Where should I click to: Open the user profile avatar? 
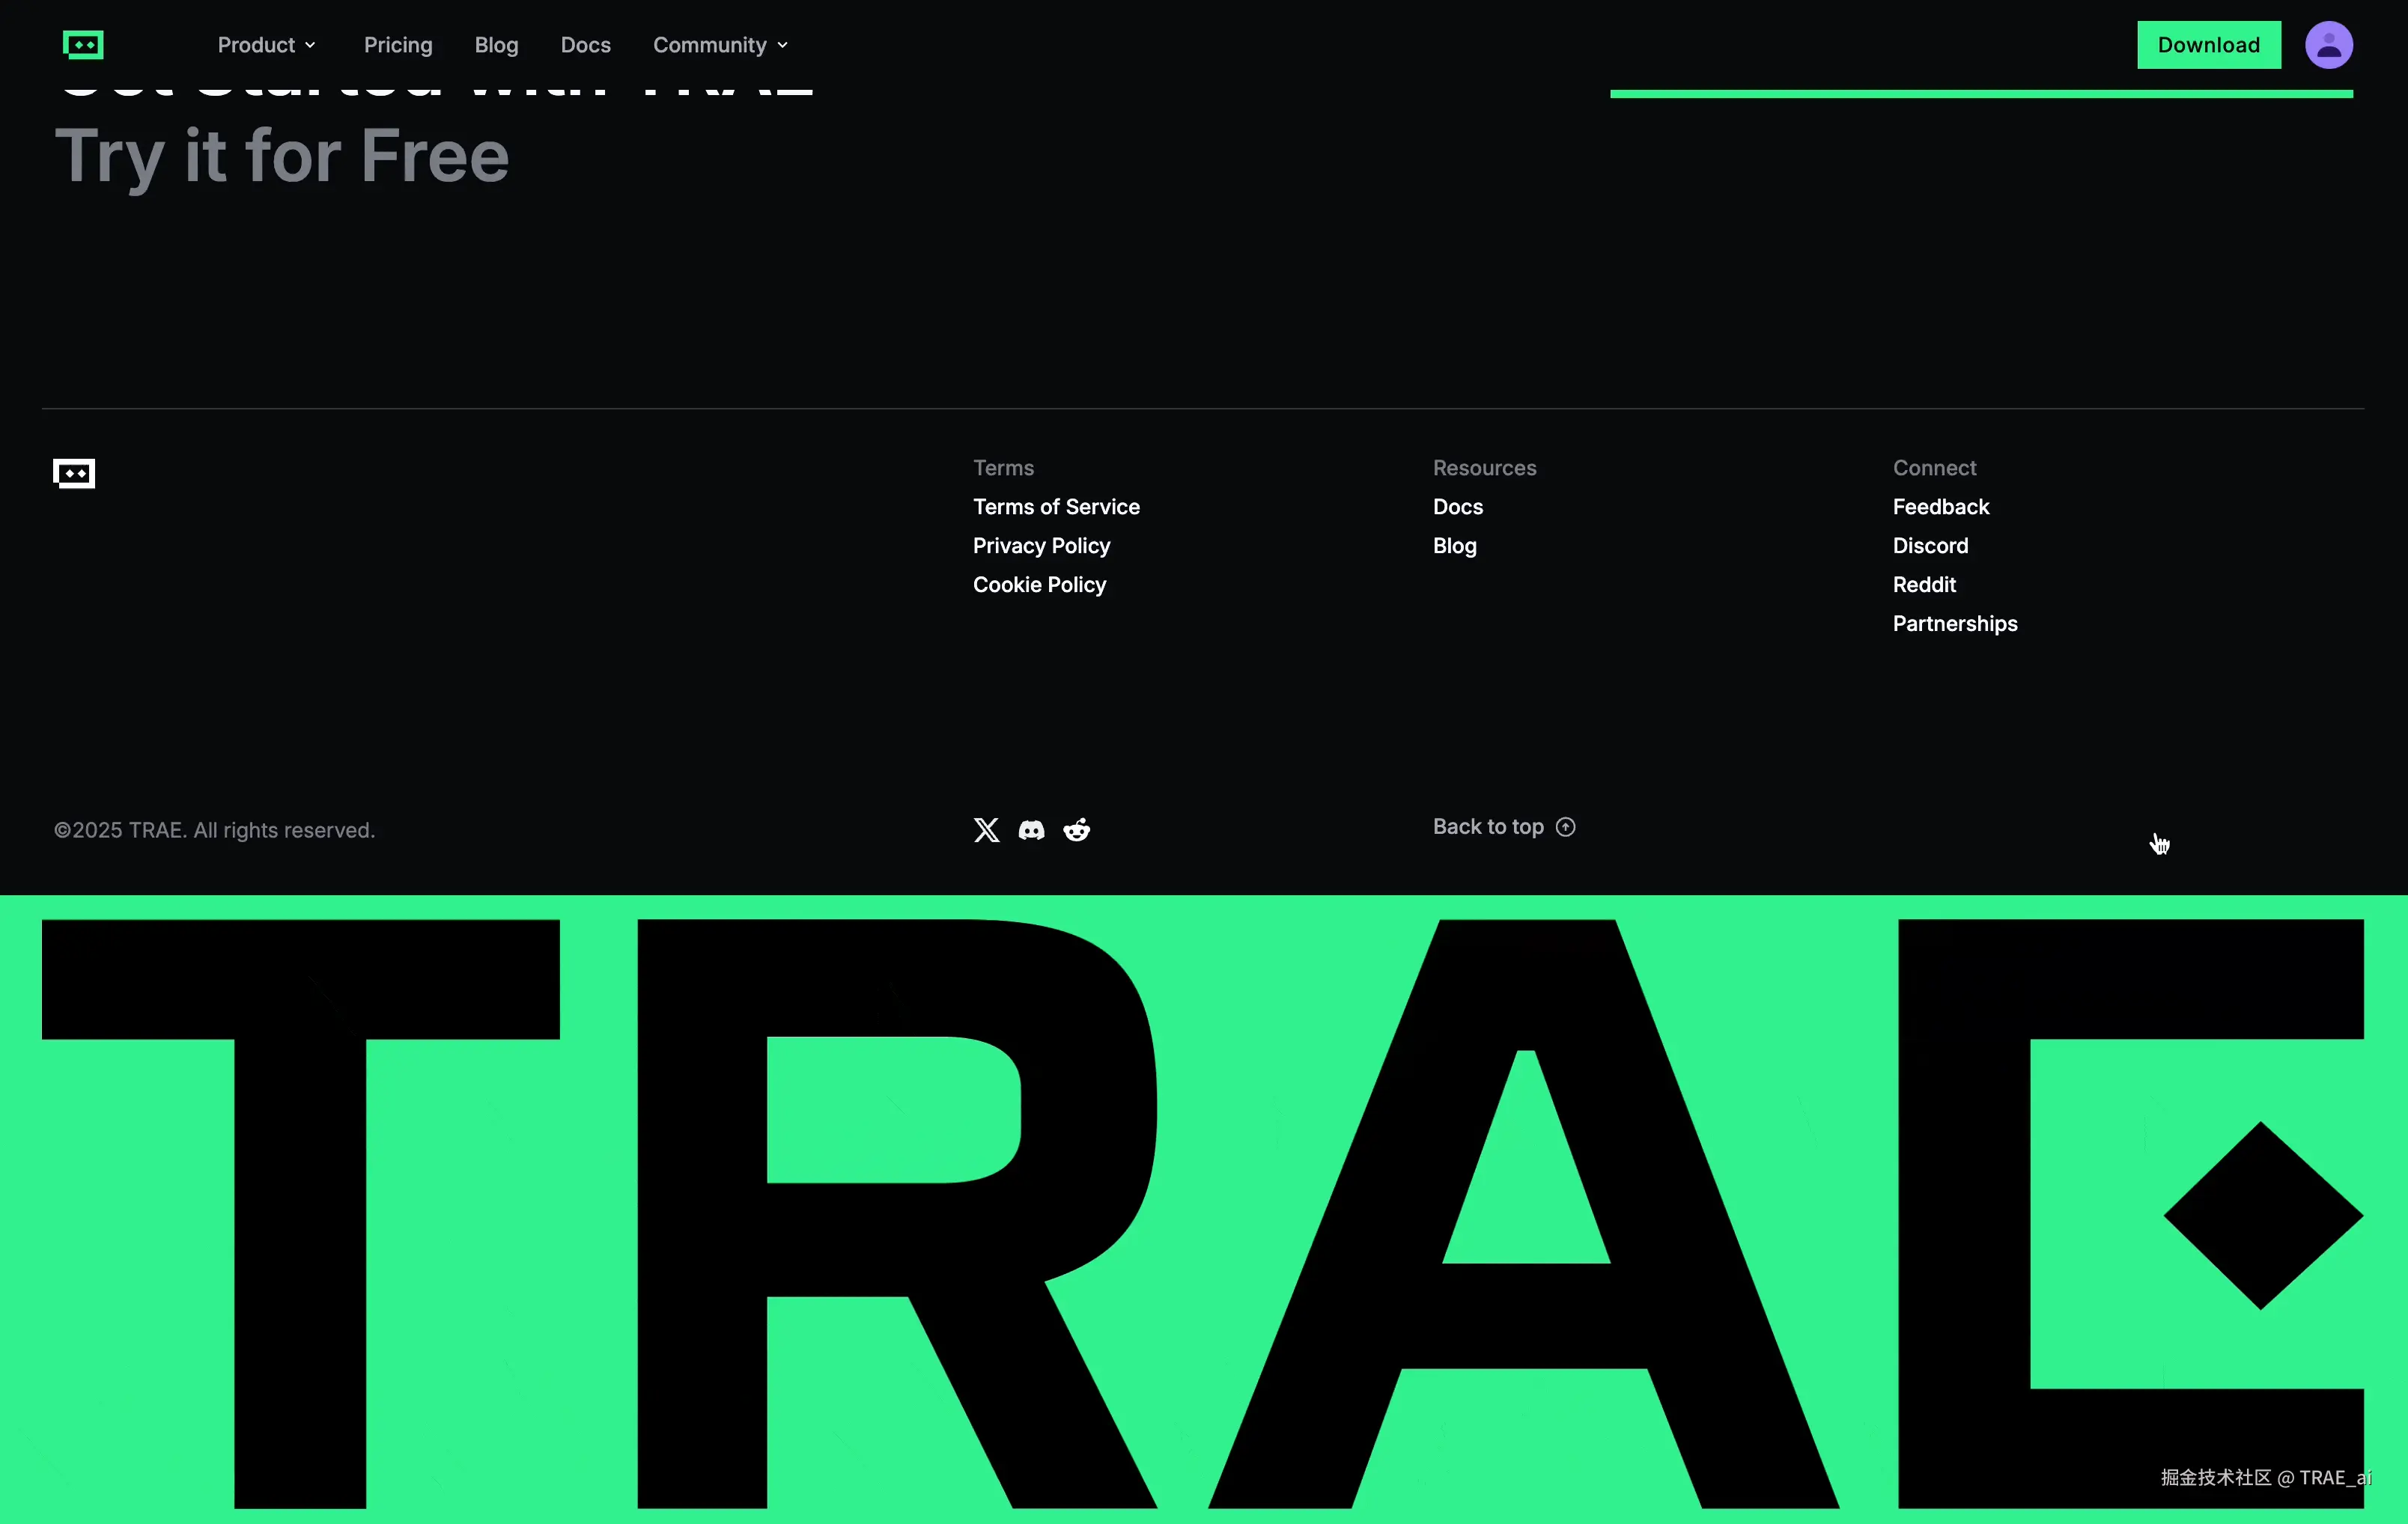point(2328,45)
